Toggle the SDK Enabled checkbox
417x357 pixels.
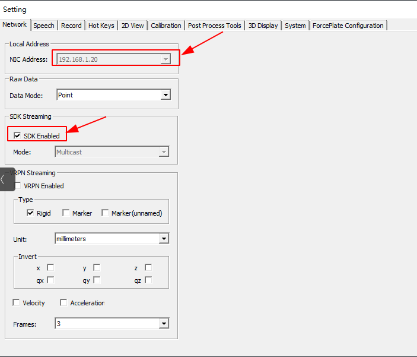pos(17,136)
